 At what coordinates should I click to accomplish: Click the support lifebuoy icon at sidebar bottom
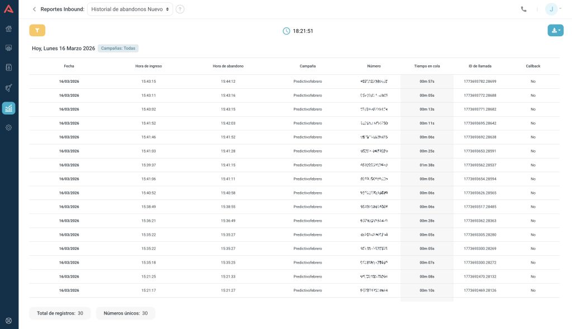[9, 321]
